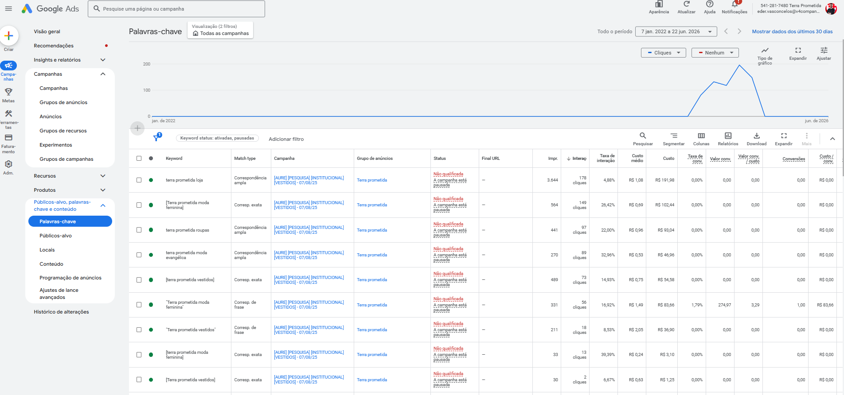Image resolution: width=844 pixels, height=395 pixels.
Task: Open the Notificações bell icon
Action: [x=735, y=4]
